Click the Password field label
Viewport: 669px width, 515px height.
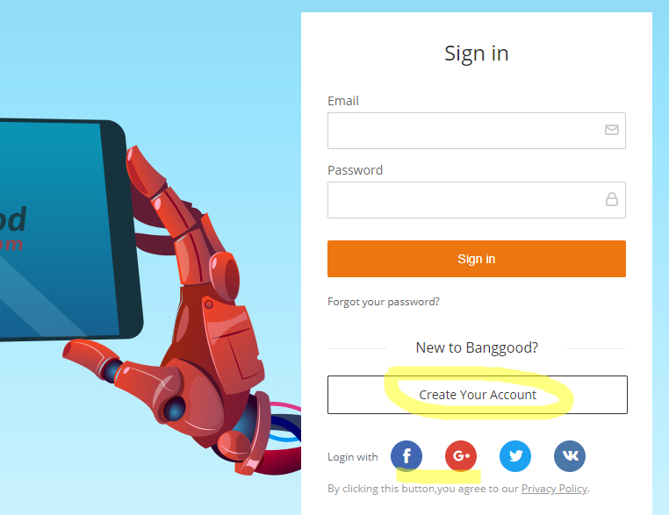click(355, 170)
